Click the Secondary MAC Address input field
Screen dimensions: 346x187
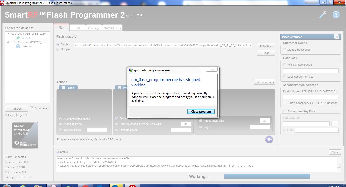pyautogui.click(x=311, y=97)
